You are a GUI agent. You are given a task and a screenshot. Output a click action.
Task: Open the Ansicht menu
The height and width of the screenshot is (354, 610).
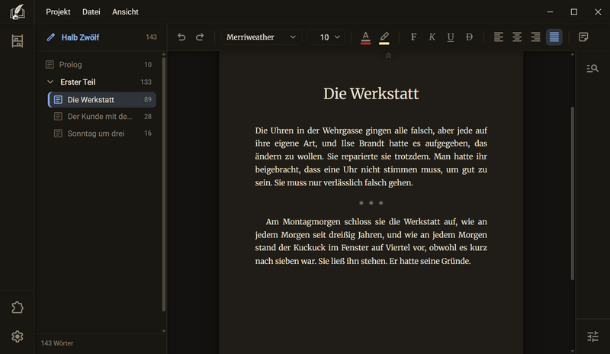[x=125, y=12]
